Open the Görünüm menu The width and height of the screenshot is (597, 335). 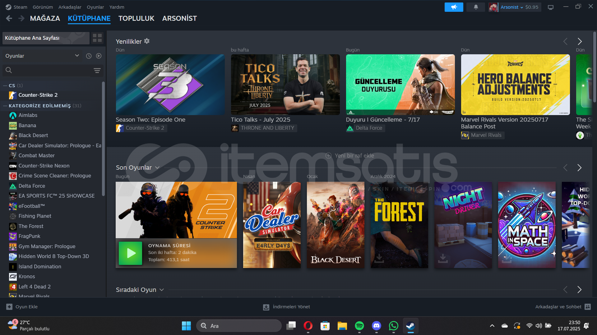(x=43, y=7)
